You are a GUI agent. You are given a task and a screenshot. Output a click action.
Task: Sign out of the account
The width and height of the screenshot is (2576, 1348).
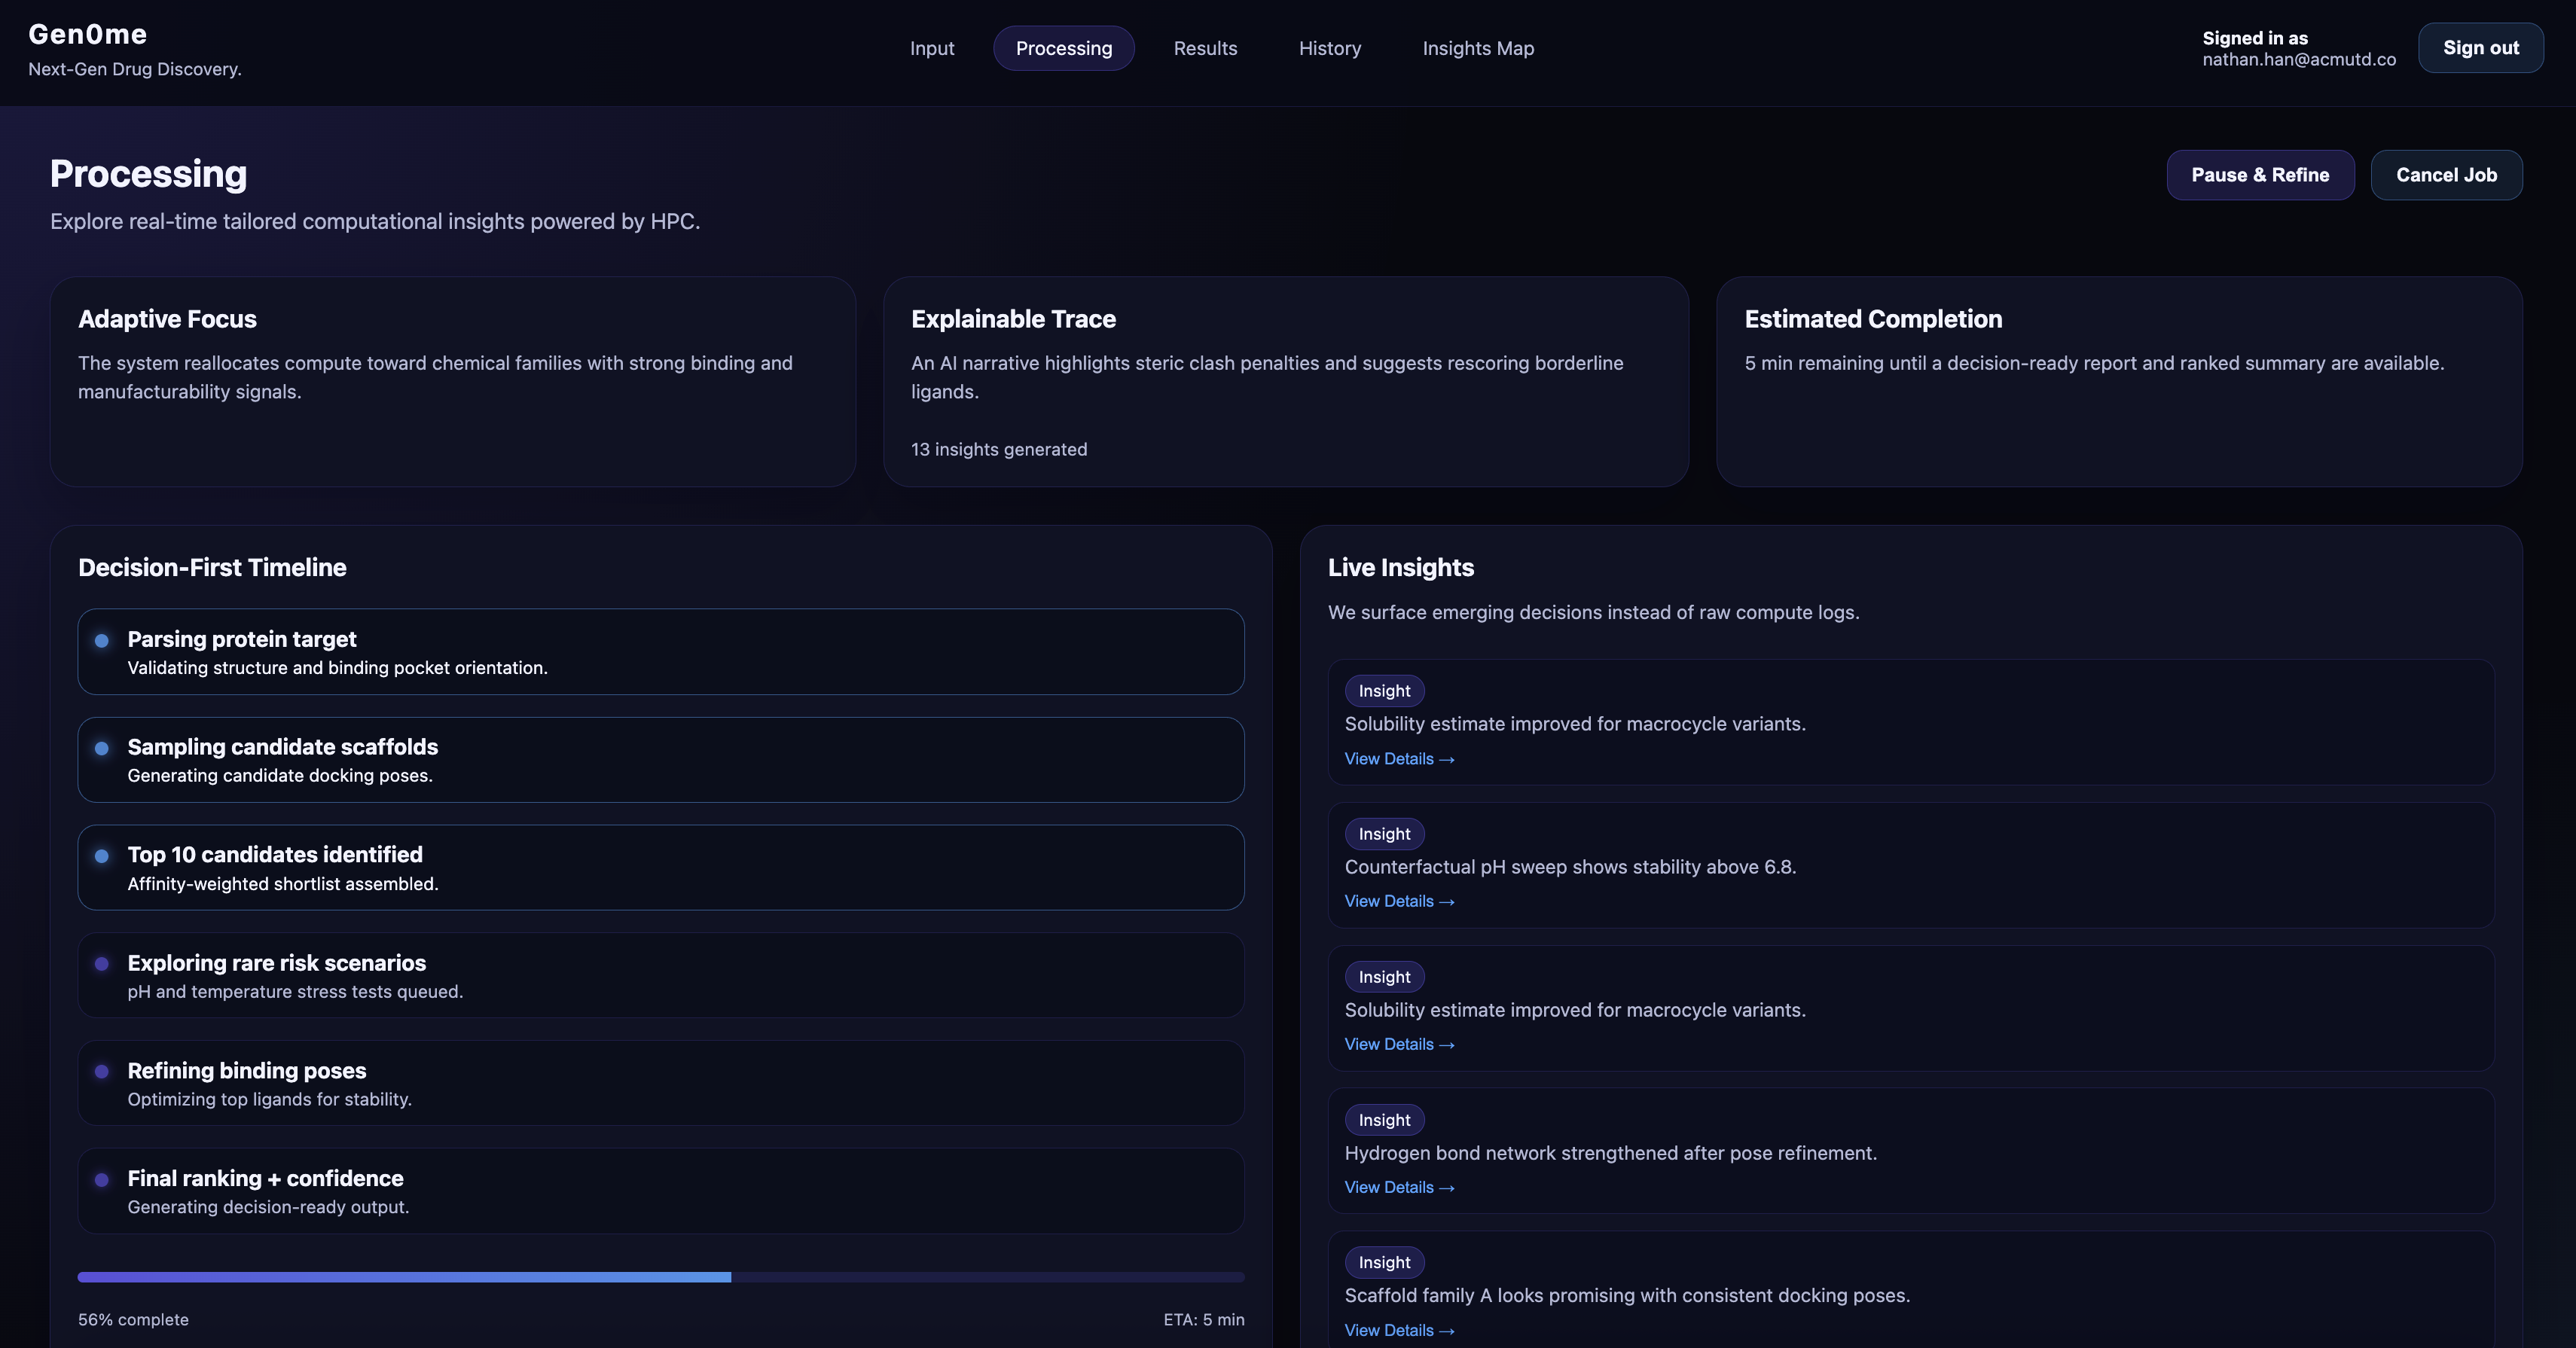pos(2480,48)
